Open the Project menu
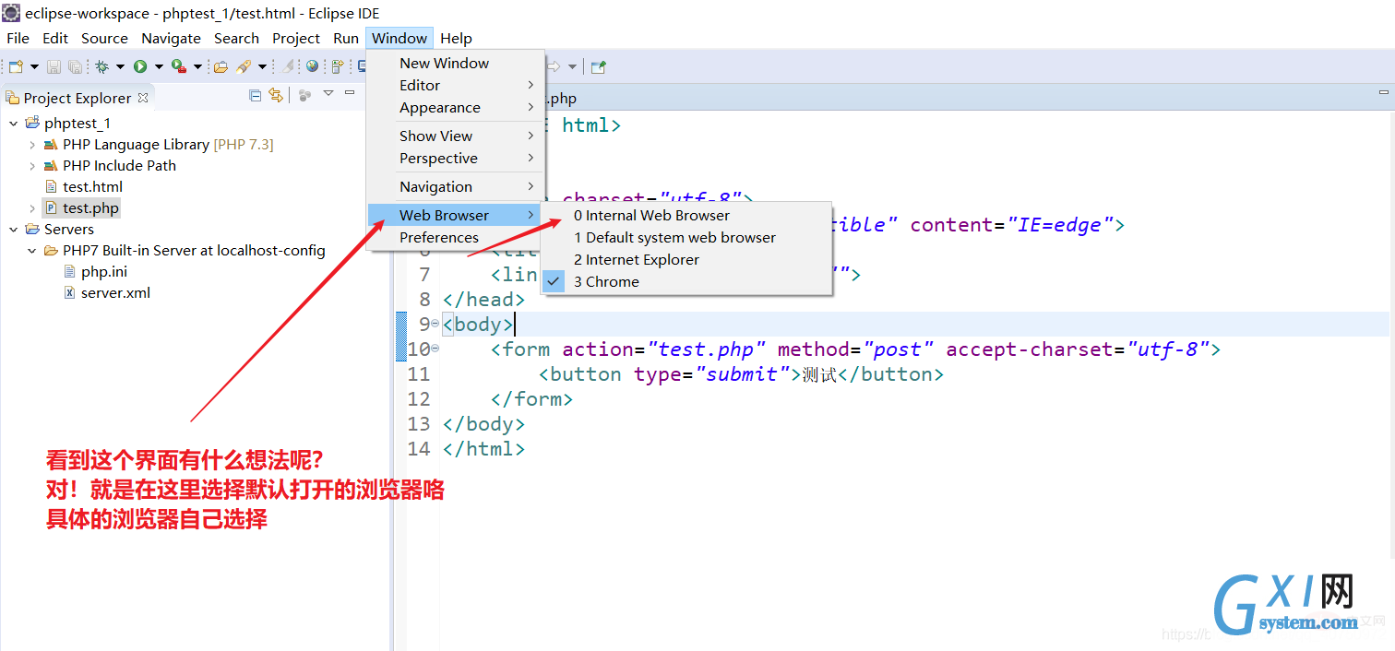The height and width of the screenshot is (651, 1395). pyautogui.click(x=296, y=38)
